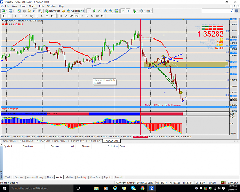Open the indicators list icon
Image resolution: width=240 pixels, height=192 pixels.
pyautogui.click(x=134, y=11)
